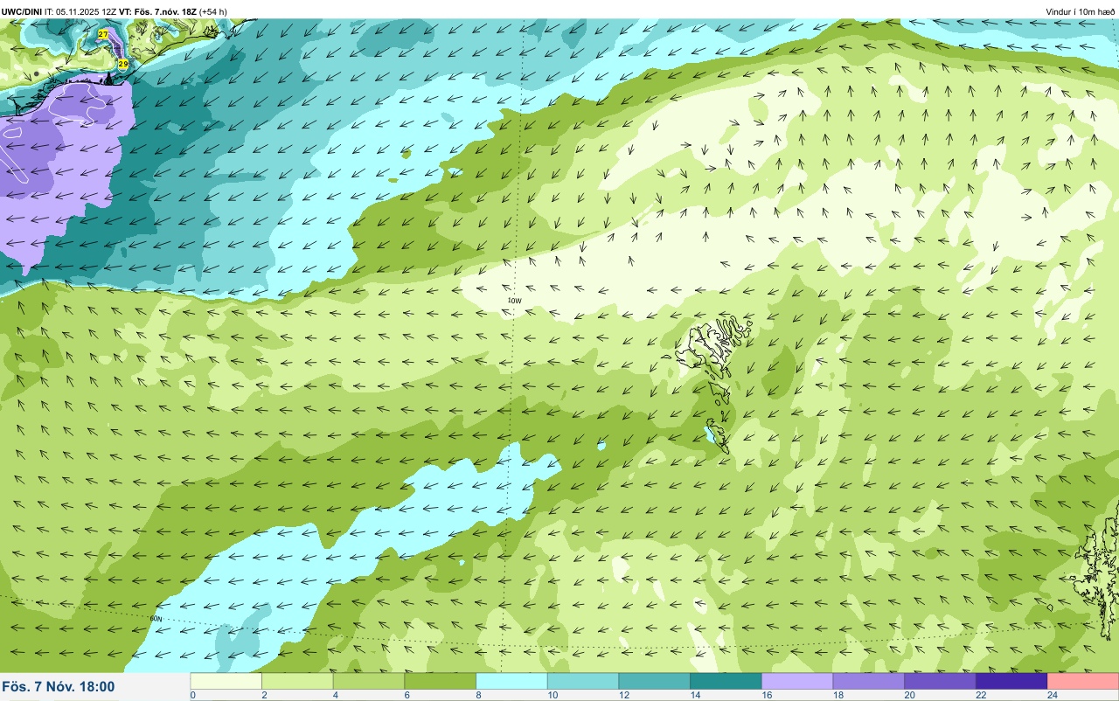Click the UWC/DINI model label
The width and height of the screenshot is (1119, 701).
(22, 11)
